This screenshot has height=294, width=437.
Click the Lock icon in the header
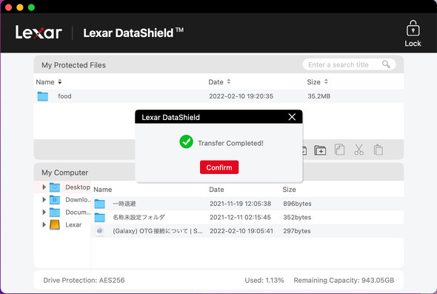413,28
